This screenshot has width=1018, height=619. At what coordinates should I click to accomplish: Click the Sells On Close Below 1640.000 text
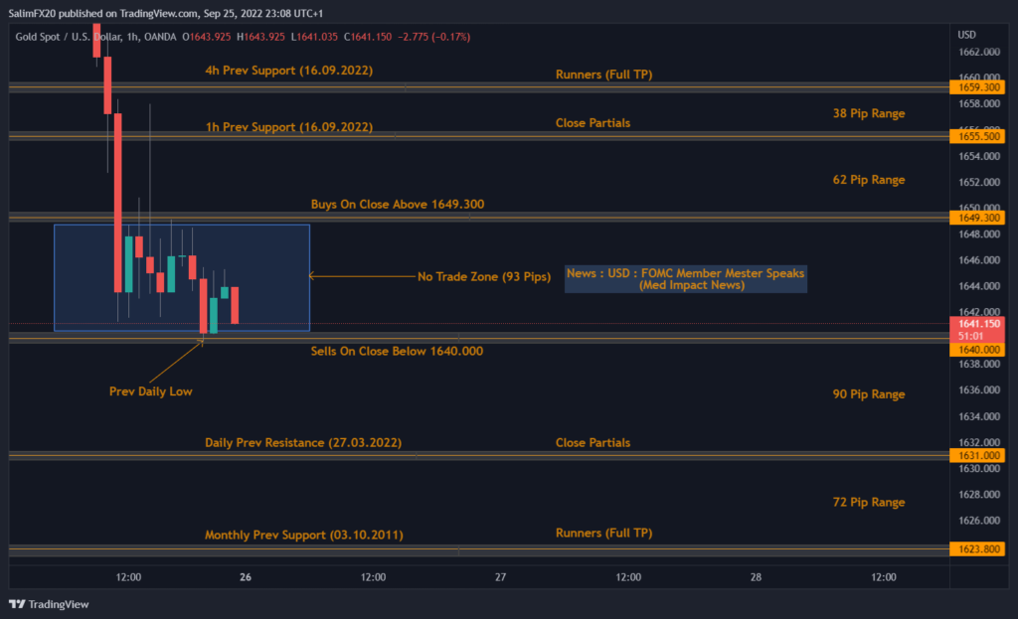coord(396,351)
